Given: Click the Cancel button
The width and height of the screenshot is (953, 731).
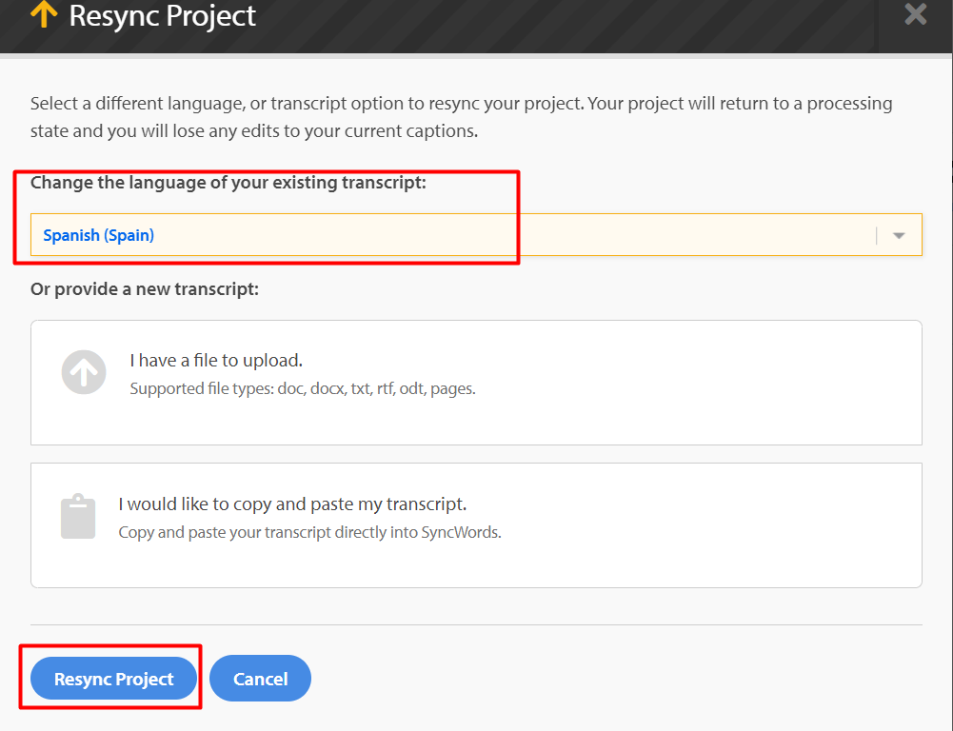Looking at the screenshot, I should [260, 678].
